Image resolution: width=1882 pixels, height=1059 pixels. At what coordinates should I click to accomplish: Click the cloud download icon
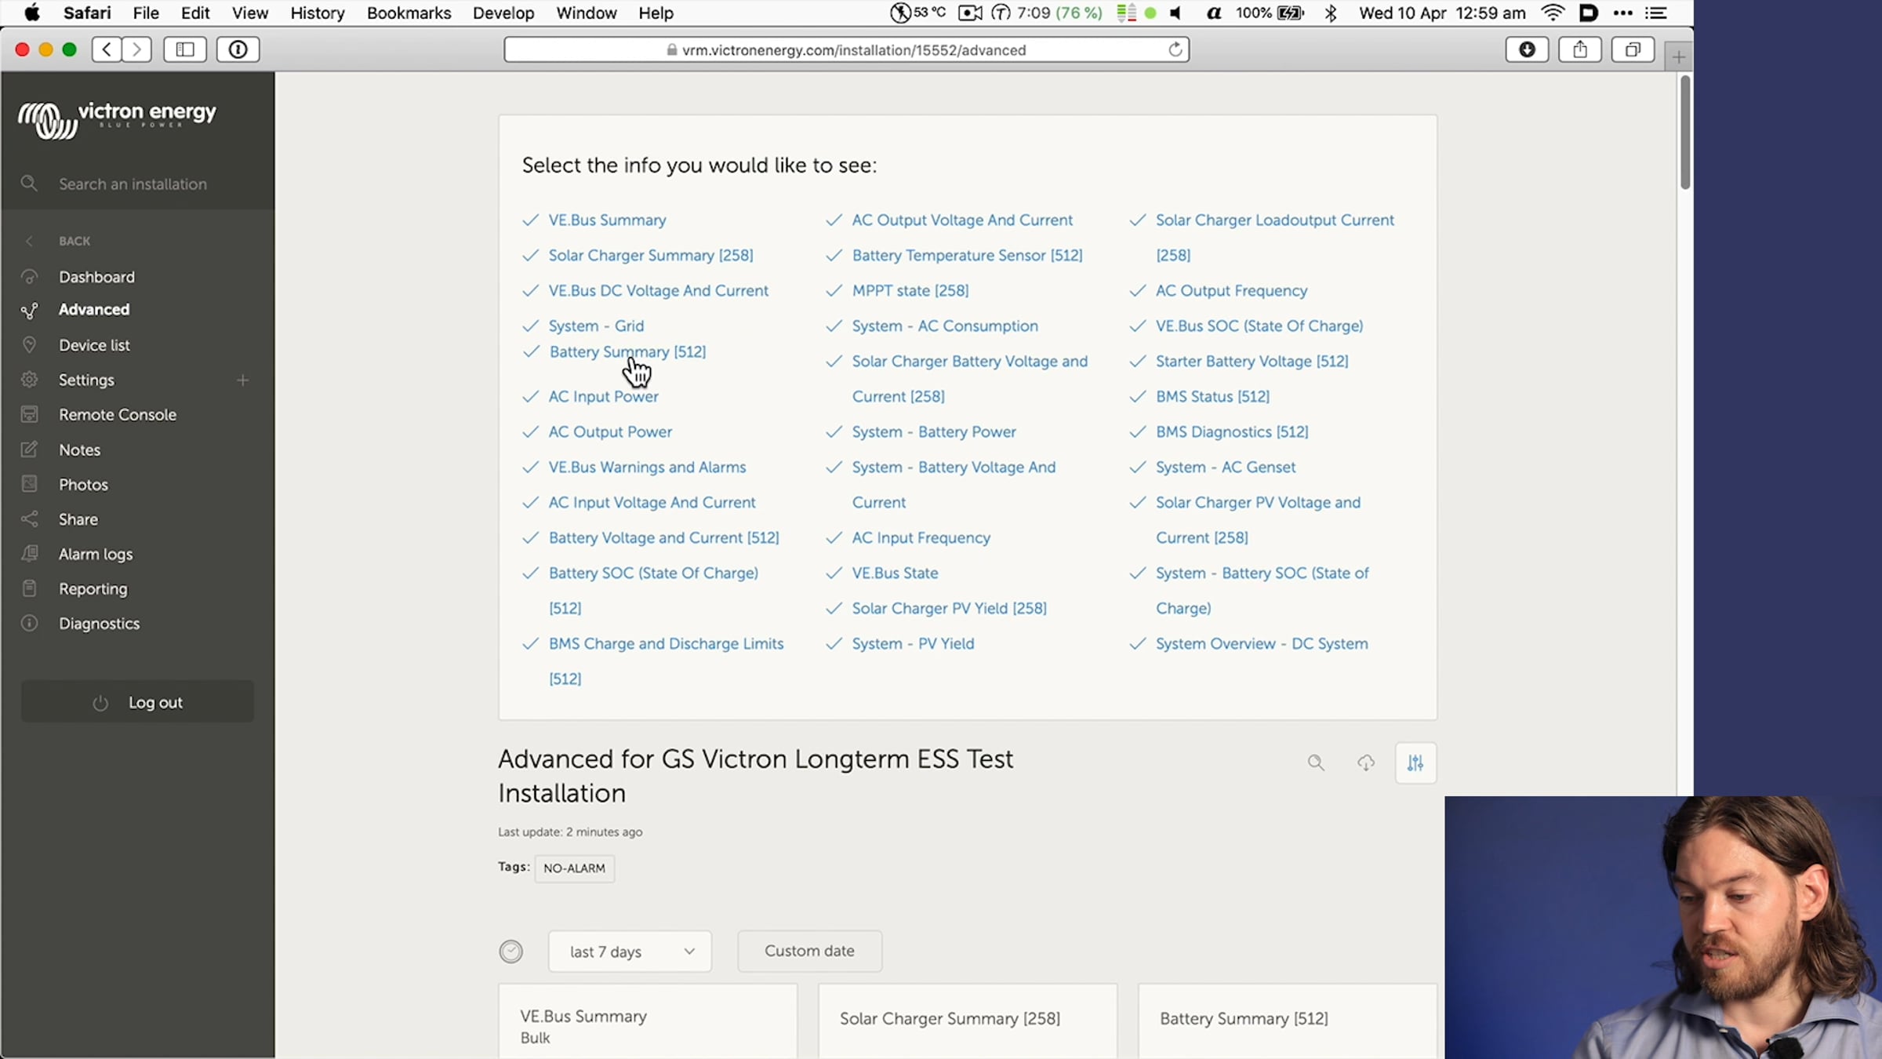[1366, 762]
